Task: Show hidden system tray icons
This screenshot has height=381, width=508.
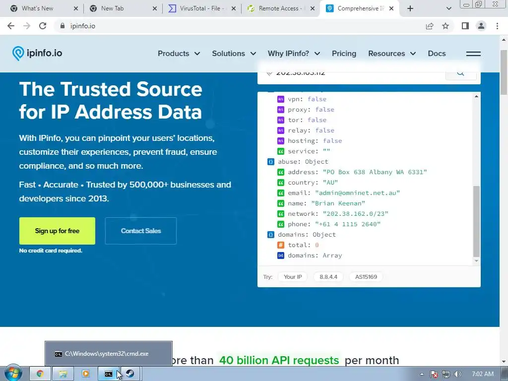Action: (x=422, y=374)
